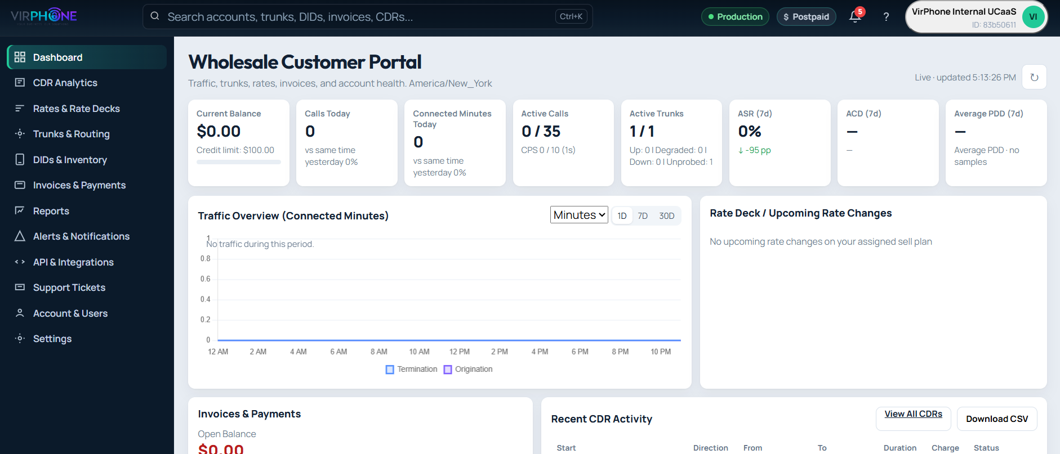
Task: Click the DIDs & Inventory phone icon
Action: [20, 160]
